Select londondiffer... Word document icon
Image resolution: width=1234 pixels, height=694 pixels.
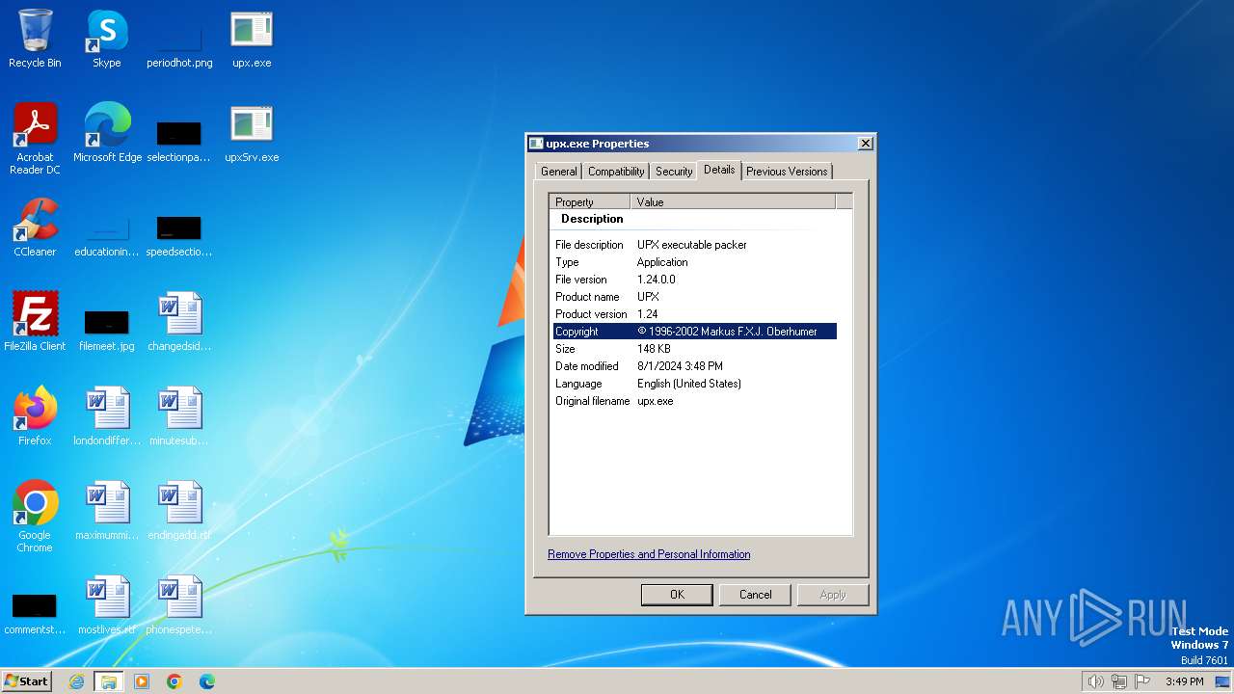click(x=107, y=416)
